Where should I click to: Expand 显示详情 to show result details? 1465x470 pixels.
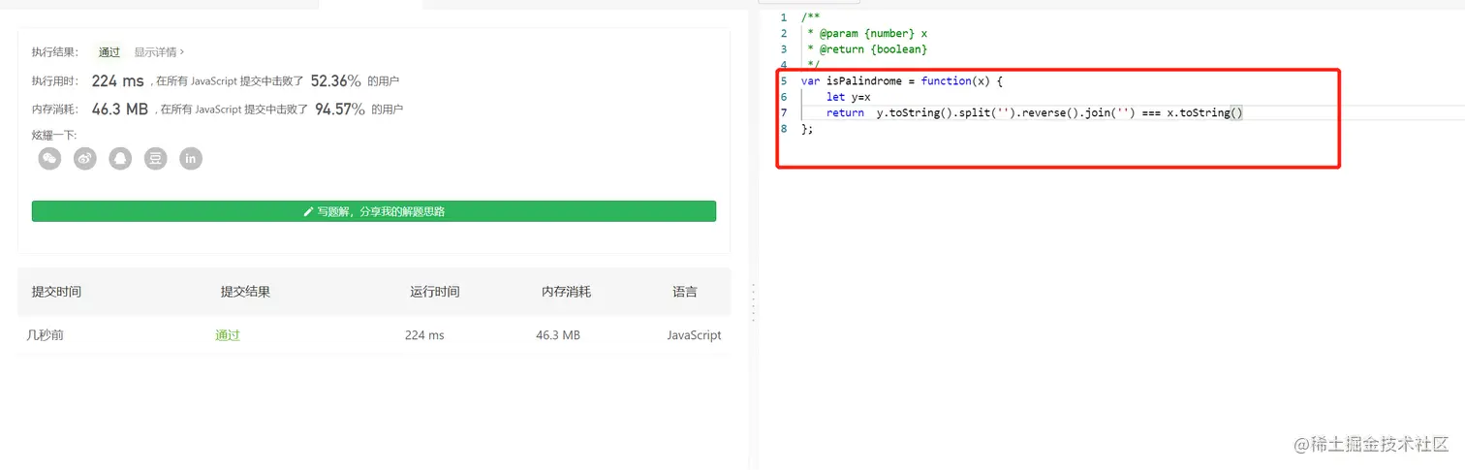(x=159, y=52)
